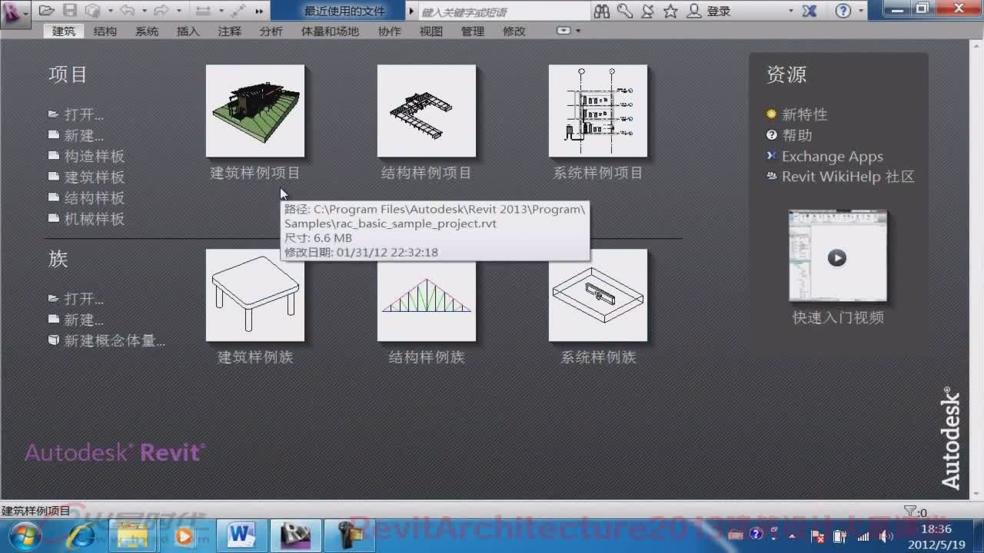The height and width of the screenshot is (553, 984).
Task: Click the binoculars search icon
Action: (602, 11)
